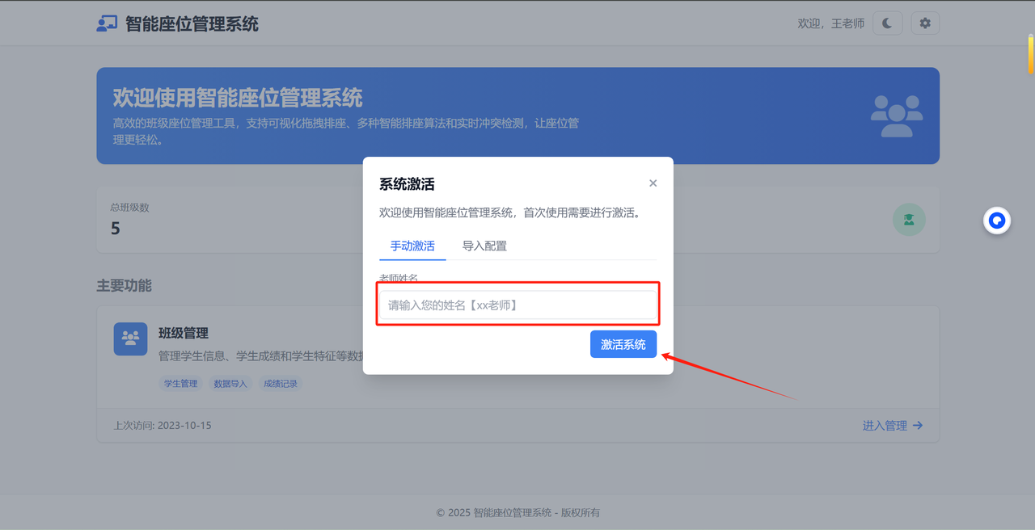The height and width of the screenshot is (530, 1035).
Task: Click the 班级管理 people icon
Action: coord(130,339)
